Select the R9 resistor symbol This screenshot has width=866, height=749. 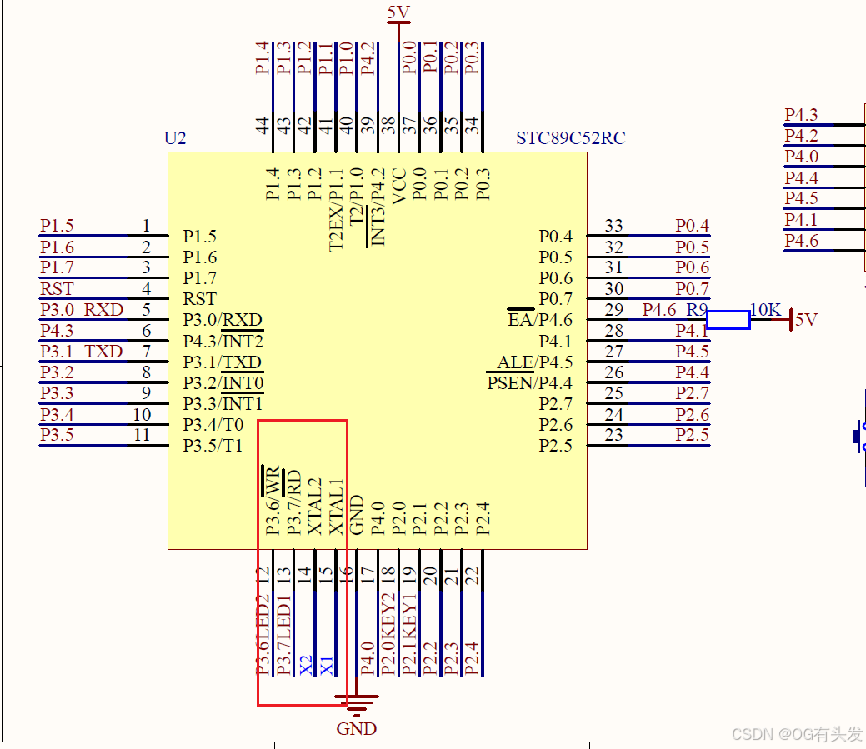point(728,320)
